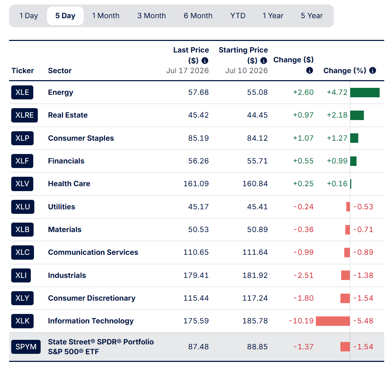Select the 5 Year tab

click(312, 16)
